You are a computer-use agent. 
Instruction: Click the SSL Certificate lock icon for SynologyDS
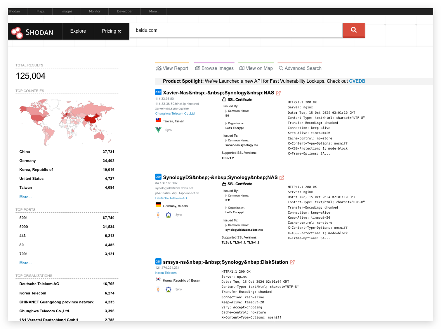coord(224,184)
